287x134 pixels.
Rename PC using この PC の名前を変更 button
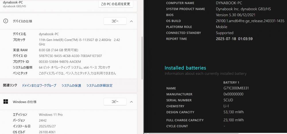[116, 4]
